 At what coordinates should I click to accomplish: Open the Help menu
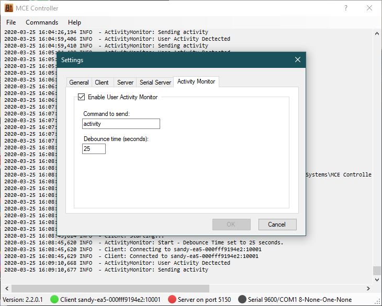[74, 22]
